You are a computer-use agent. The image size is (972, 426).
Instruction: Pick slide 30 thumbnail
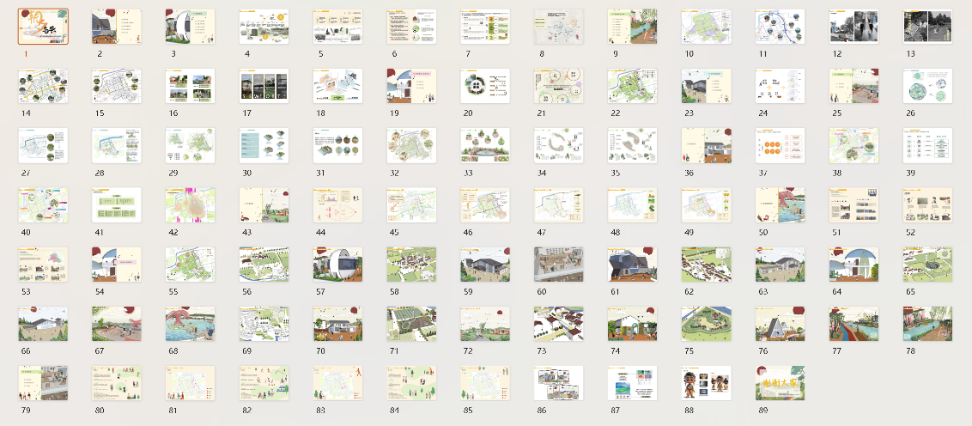(x=264, y=145)
